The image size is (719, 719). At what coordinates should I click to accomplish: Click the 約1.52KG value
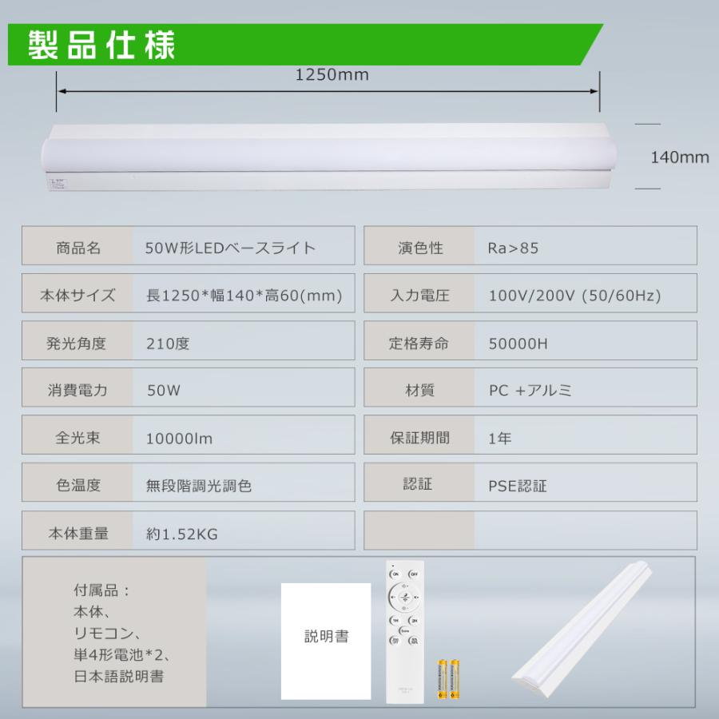click(181, 534)
